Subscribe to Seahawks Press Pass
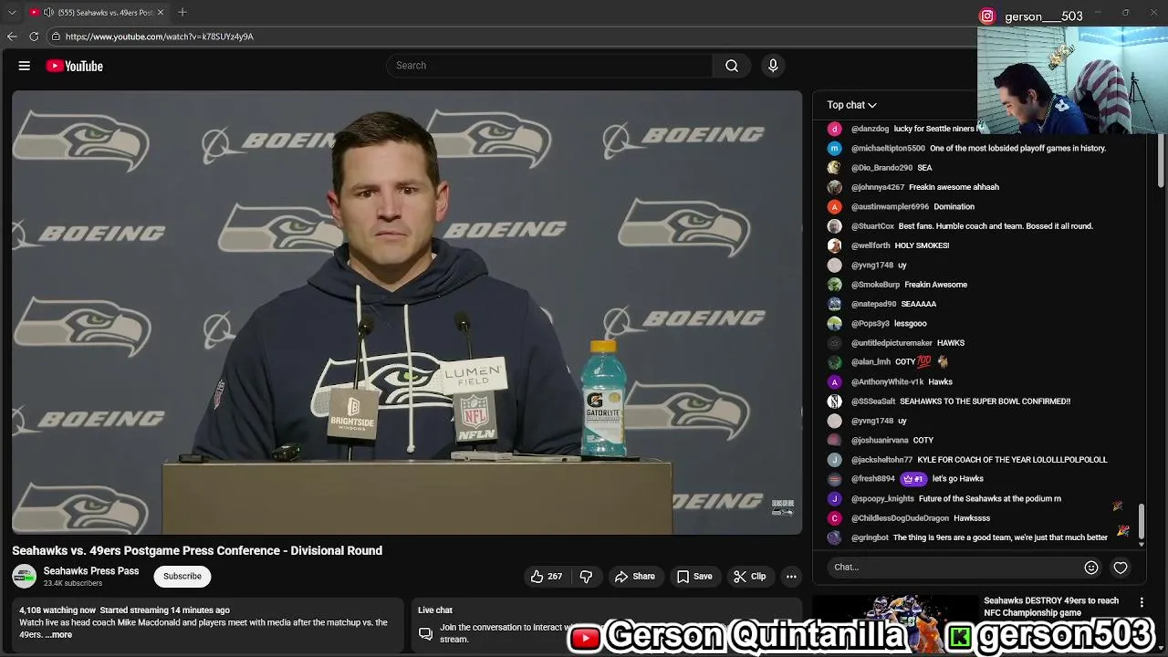 (x=182, y=577)
